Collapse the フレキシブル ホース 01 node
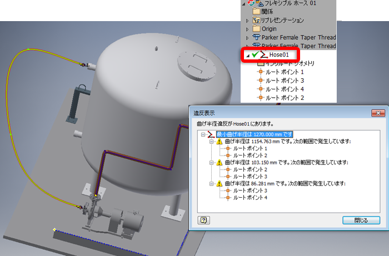The width and height of the screenshot is (389, 256). pyautogui.click(x=243, y=3)
